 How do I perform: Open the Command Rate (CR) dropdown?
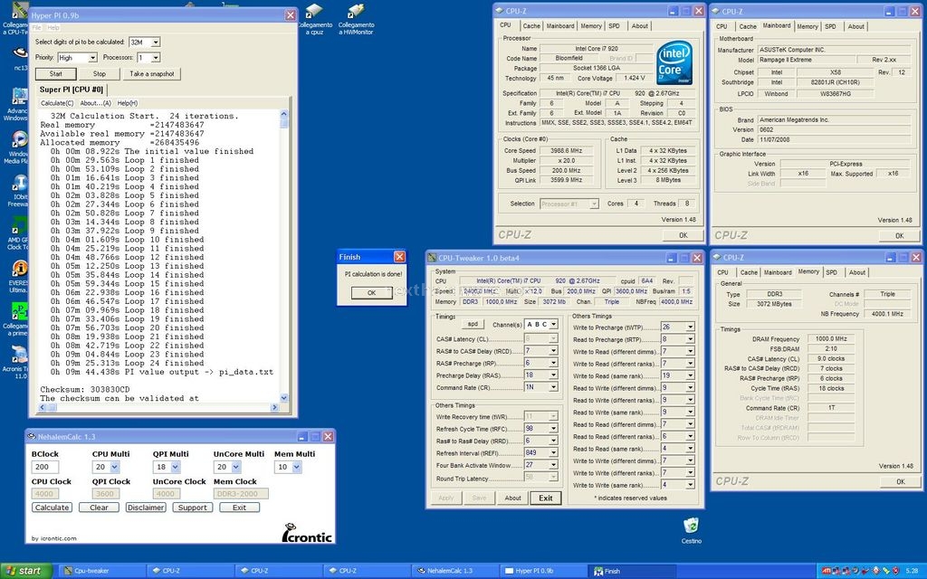[553, 387]
